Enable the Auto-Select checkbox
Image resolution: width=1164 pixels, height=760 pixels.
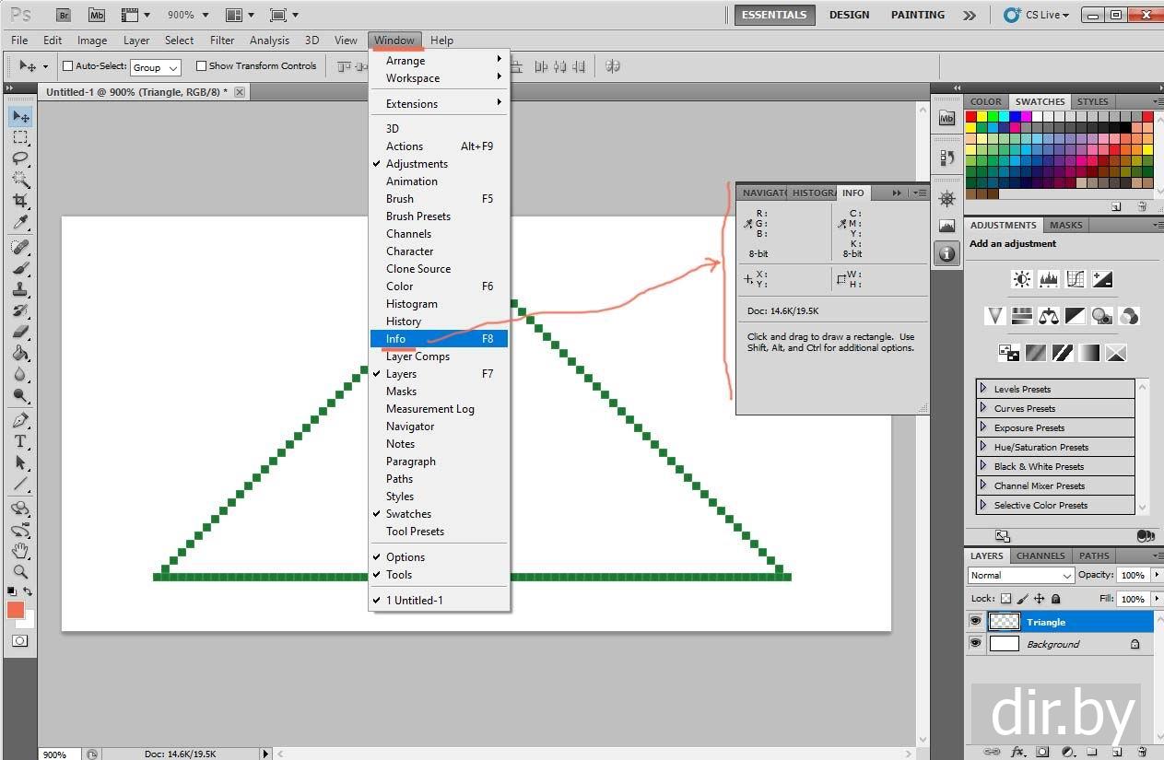67,66
